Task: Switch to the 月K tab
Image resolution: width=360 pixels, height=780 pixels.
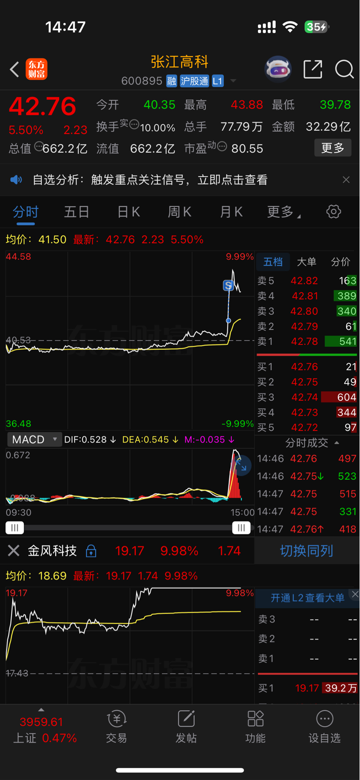Action: click(231, 212)
